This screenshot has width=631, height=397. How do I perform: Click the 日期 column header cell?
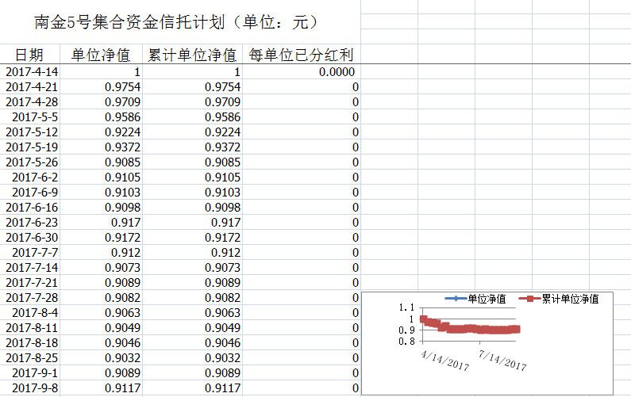(30, 55)
